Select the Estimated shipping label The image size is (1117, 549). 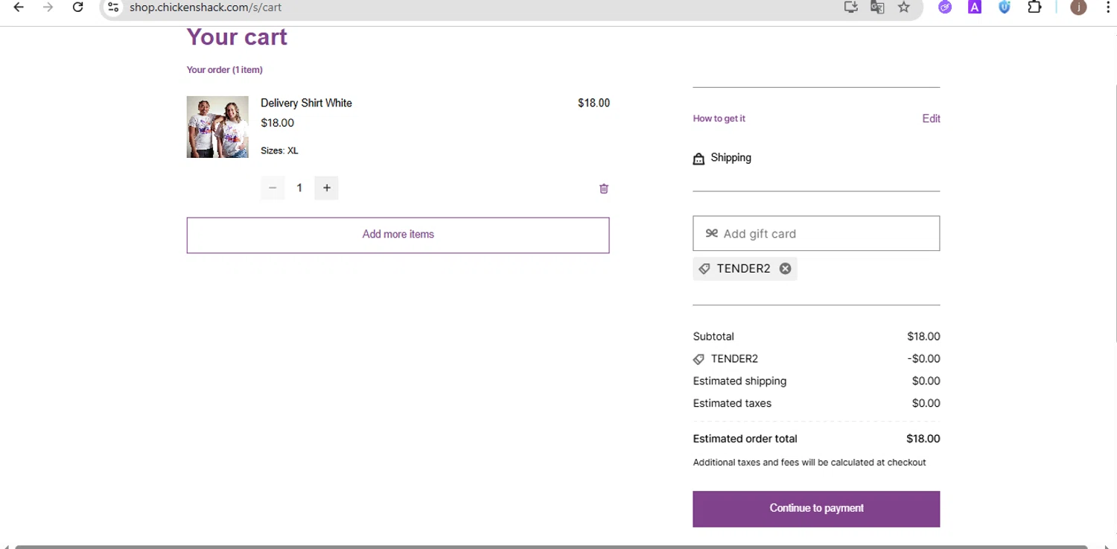pos(739,381)
